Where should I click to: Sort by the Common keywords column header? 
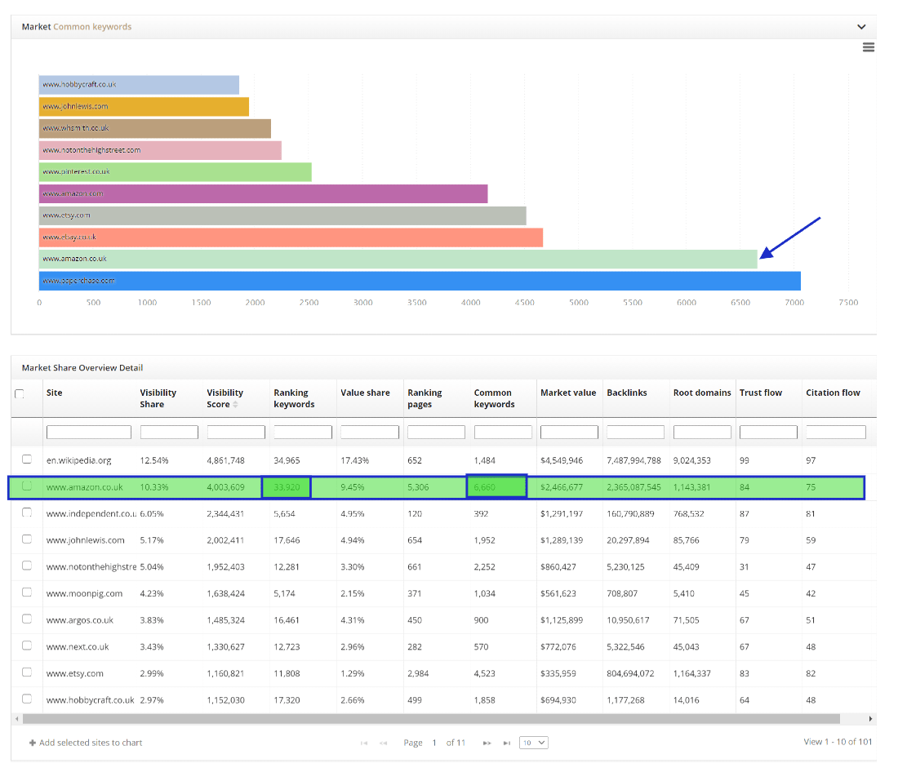[494, 398]
